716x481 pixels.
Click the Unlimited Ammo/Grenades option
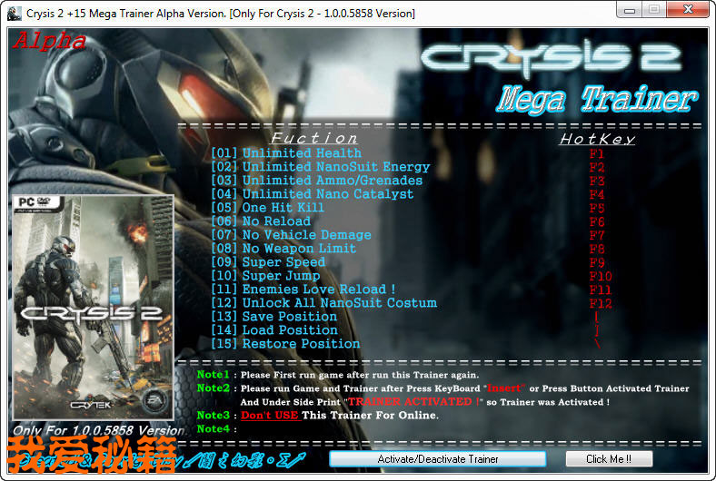point(317,181)
